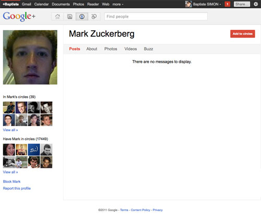
Task: Open Reader from the top bar
Action: click(x=93, y=4)
